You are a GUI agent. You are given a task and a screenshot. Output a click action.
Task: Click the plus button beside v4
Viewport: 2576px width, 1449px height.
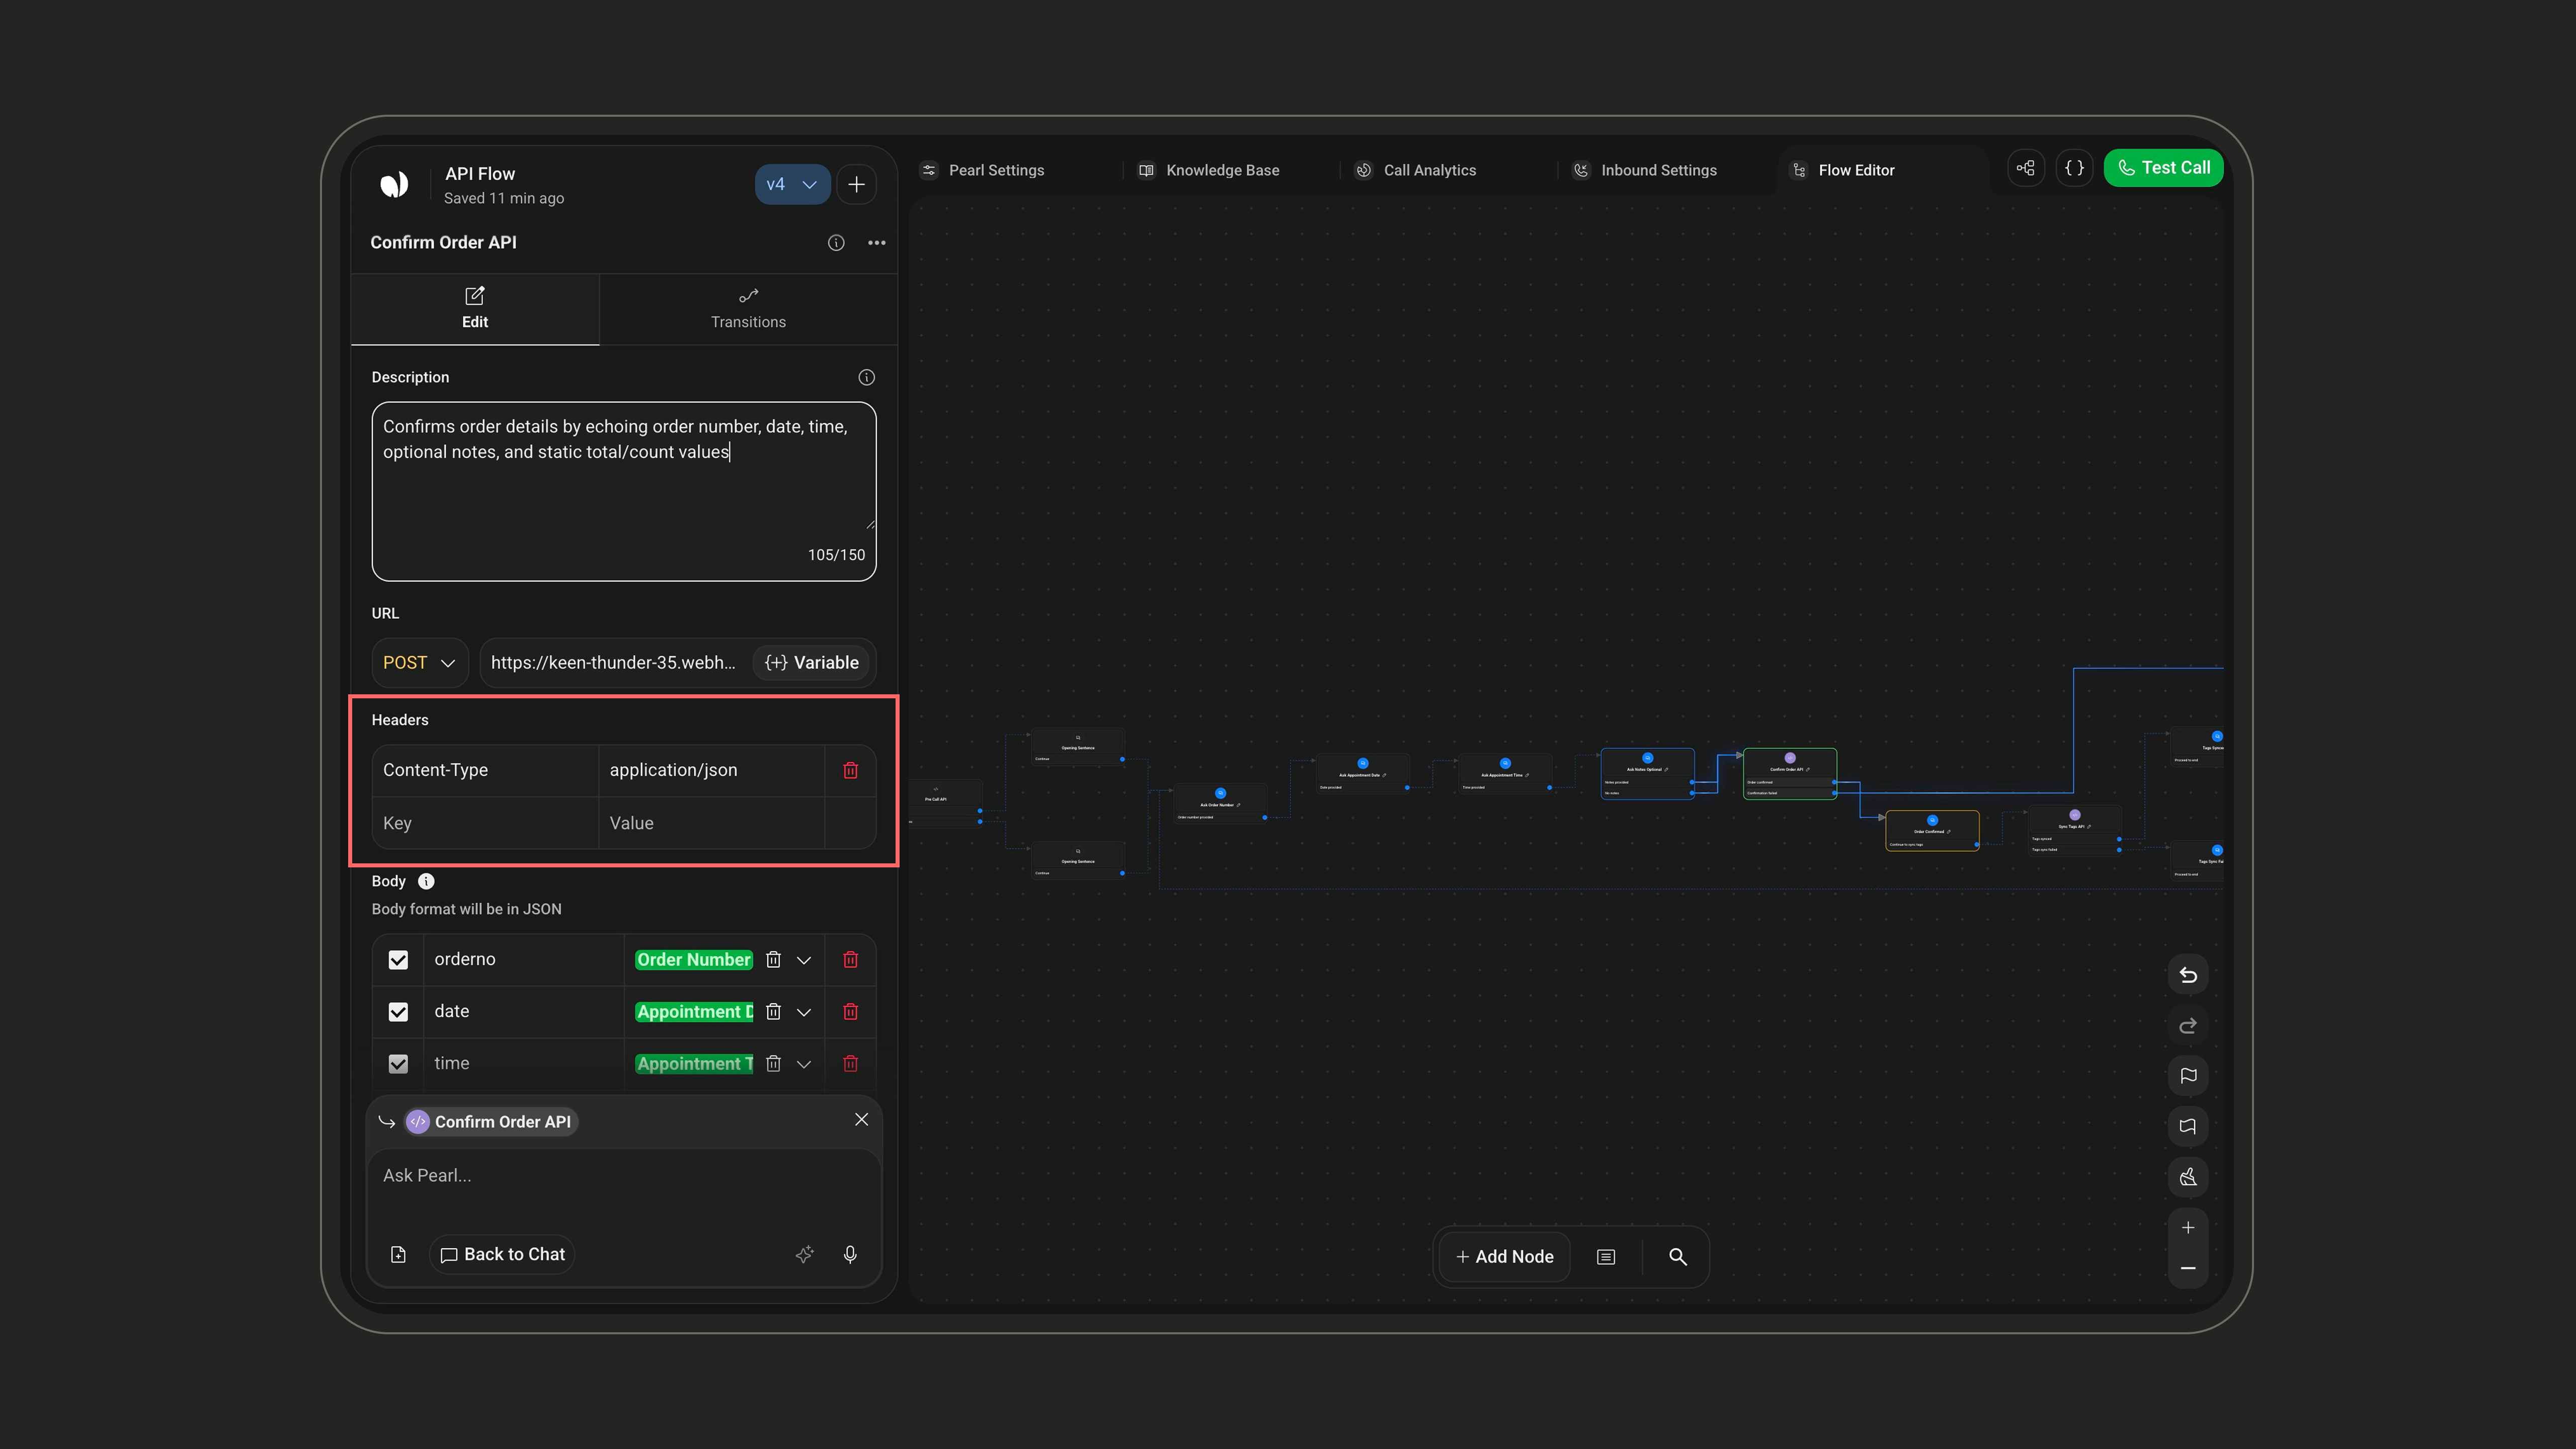(856, 184)
